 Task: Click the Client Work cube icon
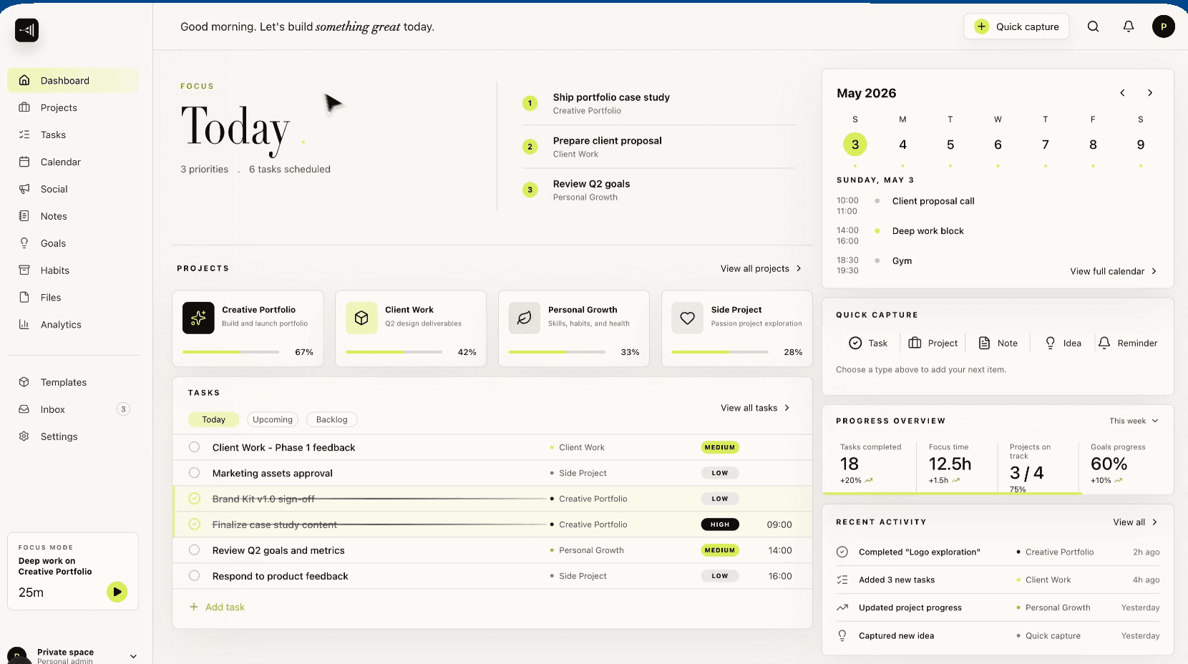tap(361, 318)
